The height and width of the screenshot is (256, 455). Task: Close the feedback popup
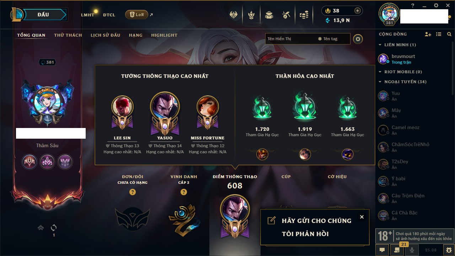click(x=362, y=217)
